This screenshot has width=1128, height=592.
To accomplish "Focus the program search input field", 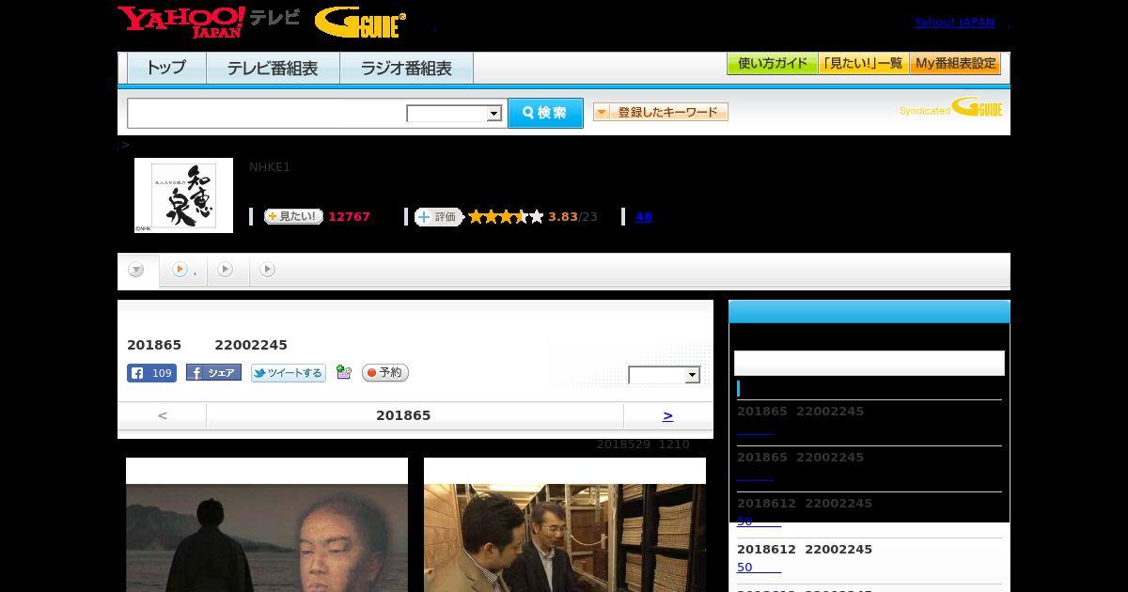I will click(x=267, y=113).
